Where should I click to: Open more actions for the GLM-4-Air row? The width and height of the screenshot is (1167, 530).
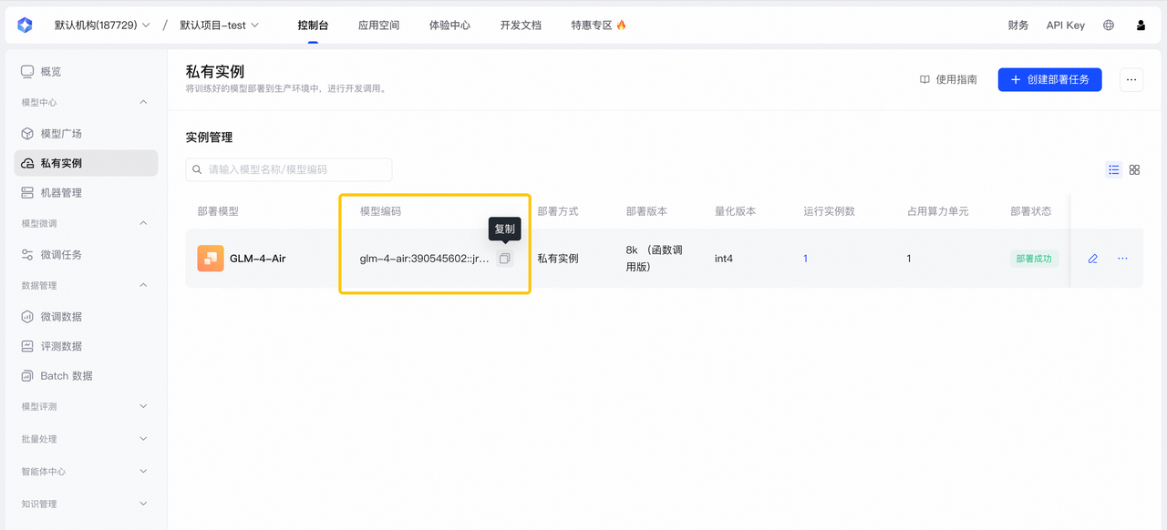tap(1122, 259)
